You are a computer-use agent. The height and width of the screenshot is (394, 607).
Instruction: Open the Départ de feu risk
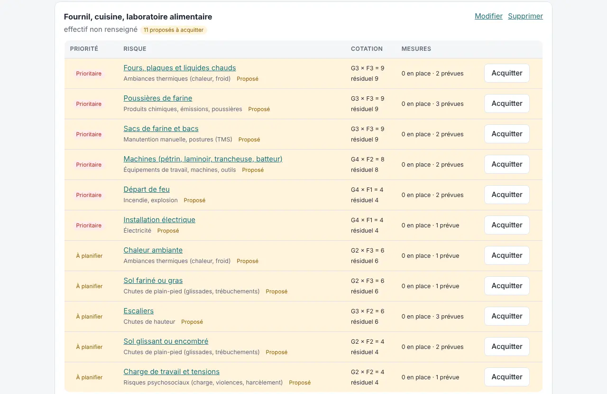pyautogui.click(x=147, y=189)
